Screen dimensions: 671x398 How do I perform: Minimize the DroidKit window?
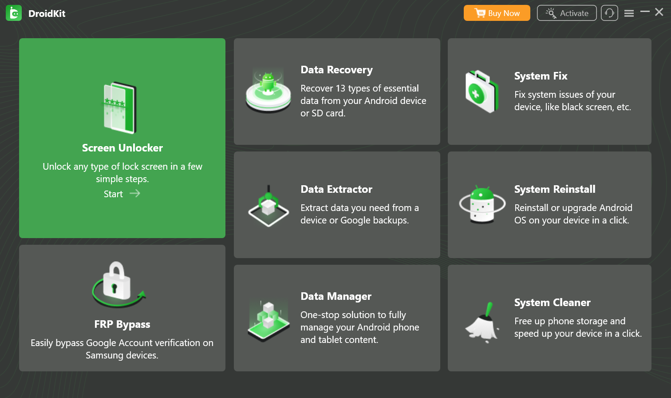click(x=645, y=12)
